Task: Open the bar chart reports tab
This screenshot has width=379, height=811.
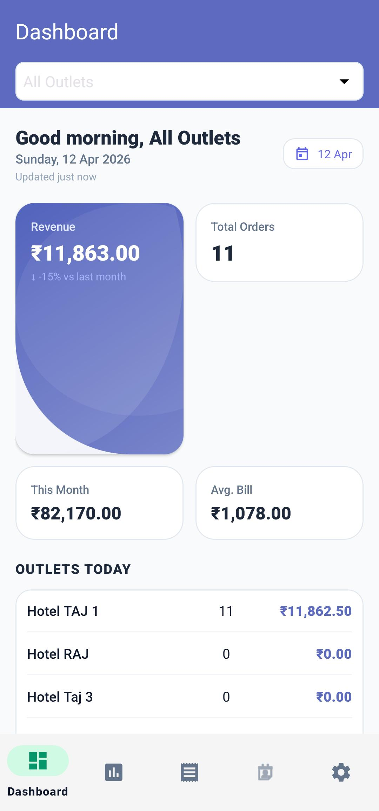Action: [x=114, y=772]
